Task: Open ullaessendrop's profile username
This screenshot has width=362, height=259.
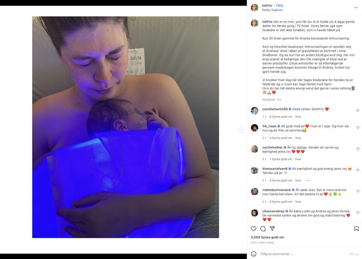Action: pos(273,211)
